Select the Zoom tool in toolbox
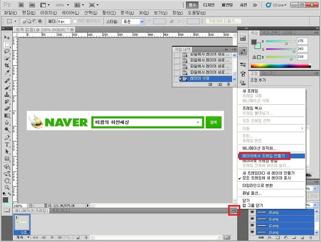 pos(7,187)
